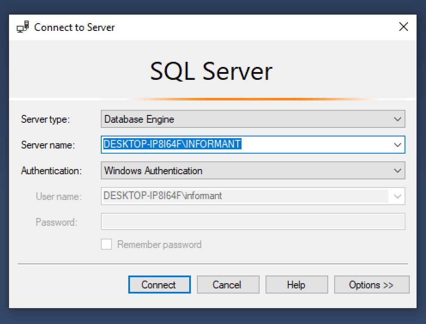Click the Connect to Server title icon

pos(23,27)
